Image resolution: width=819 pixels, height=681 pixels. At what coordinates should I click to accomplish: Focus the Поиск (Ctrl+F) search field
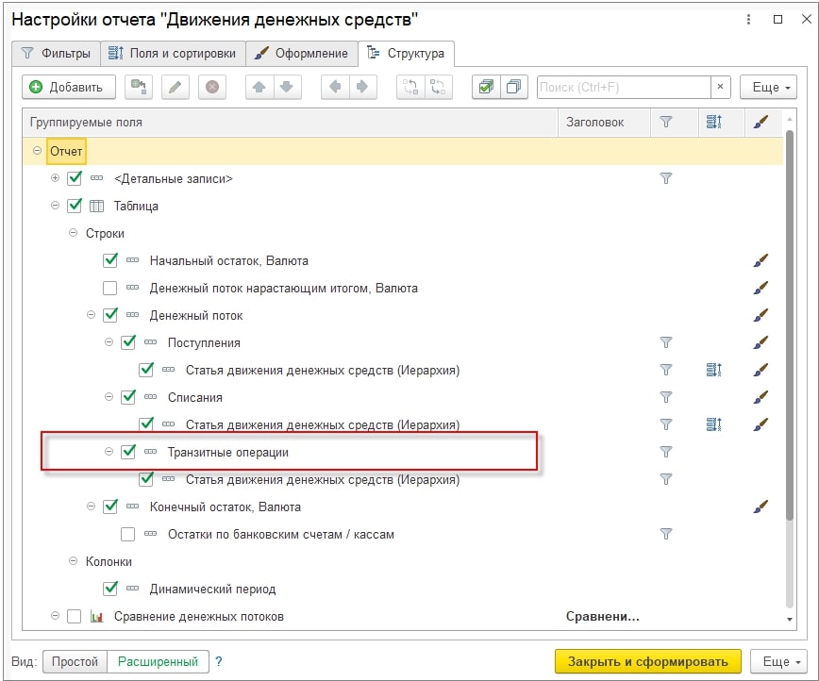625,87
